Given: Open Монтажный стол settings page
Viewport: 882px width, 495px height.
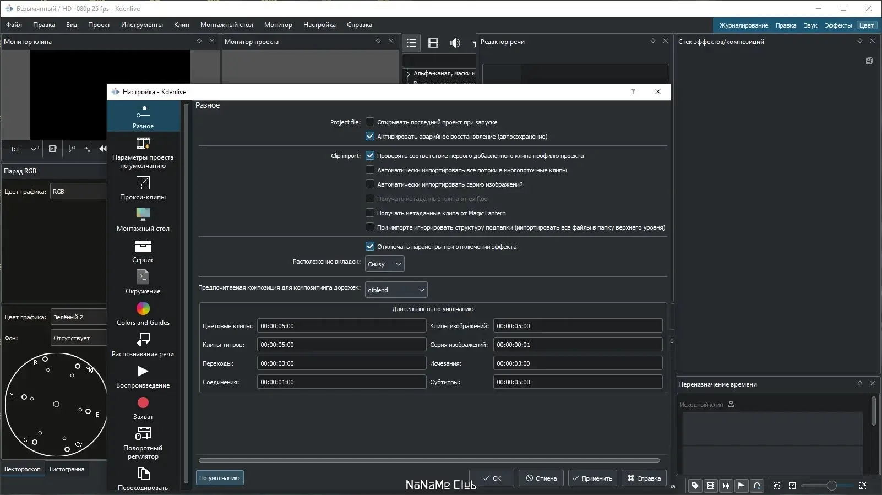Looking at the screenshot, I should point(143,219).
